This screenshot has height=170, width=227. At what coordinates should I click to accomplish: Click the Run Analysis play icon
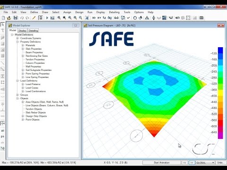47,18
